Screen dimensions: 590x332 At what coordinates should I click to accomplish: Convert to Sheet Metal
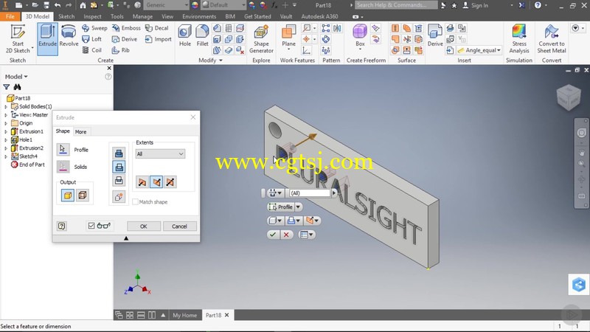552,39
